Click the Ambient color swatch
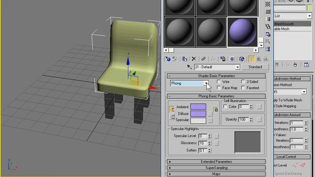 click(198, 107)
